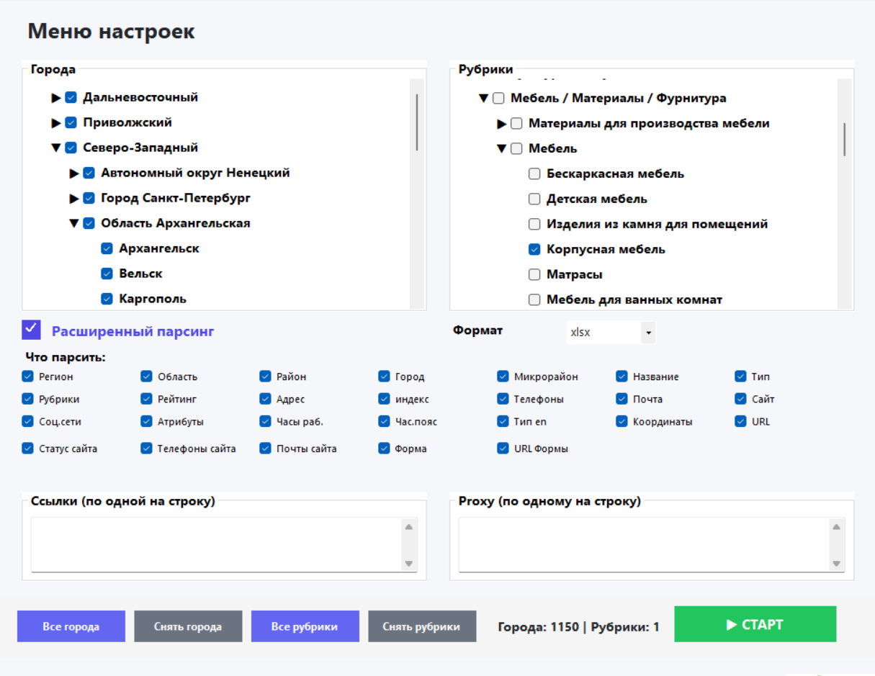Expand the Дальневосточный region tree arrow
The width and height of the screenshot is (875, 676).
[56, 98]
